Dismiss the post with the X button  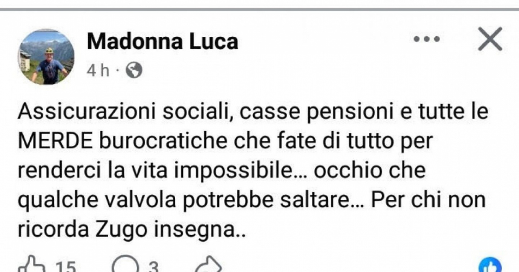(490, 39)
